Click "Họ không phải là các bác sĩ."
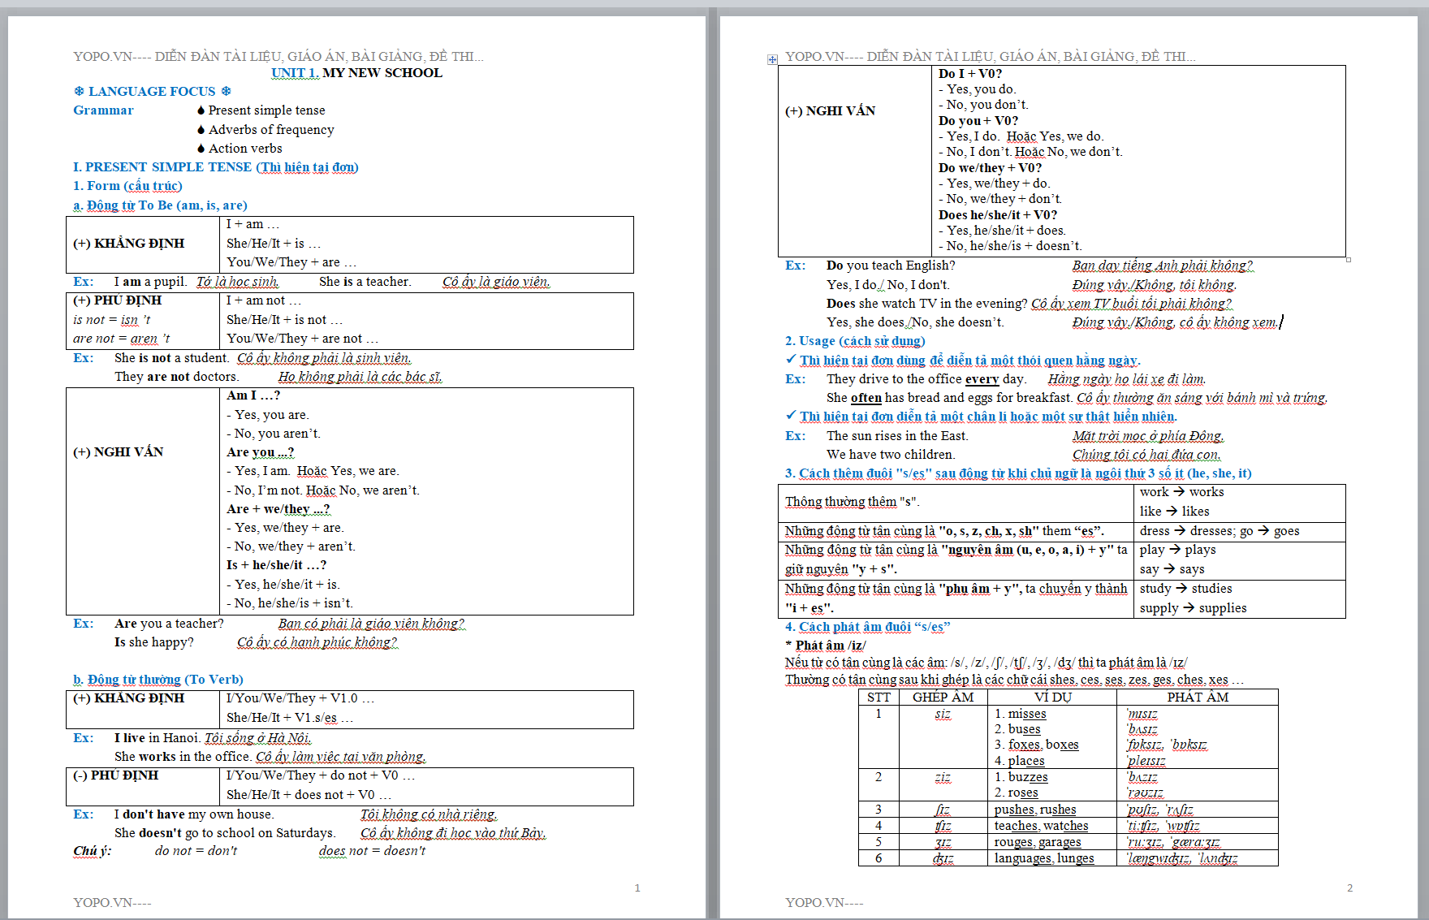Viewport: 1429px width, 920px height. pyautogui.click(x=360, y=377)
